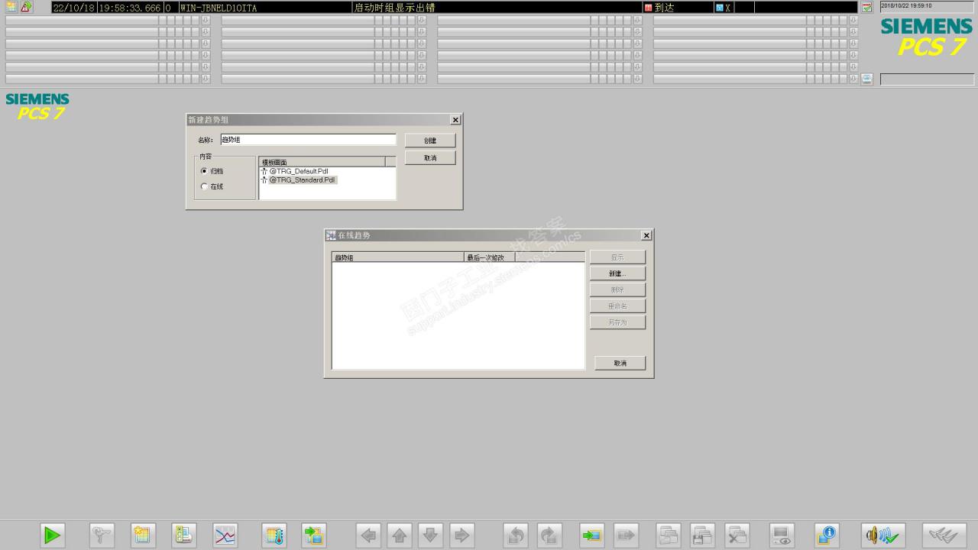Select the 归档 radio button
Screen dimensions: 978x550
tap(204, 171)
